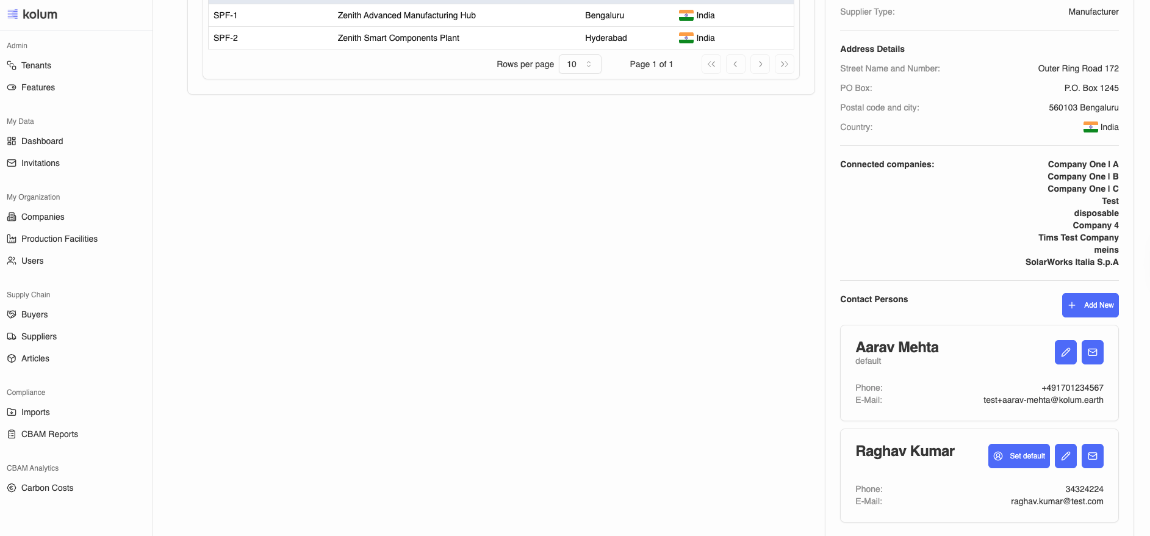Set Raghav Kumar as default contact

pyautogui.click(x=1018, y=456)
